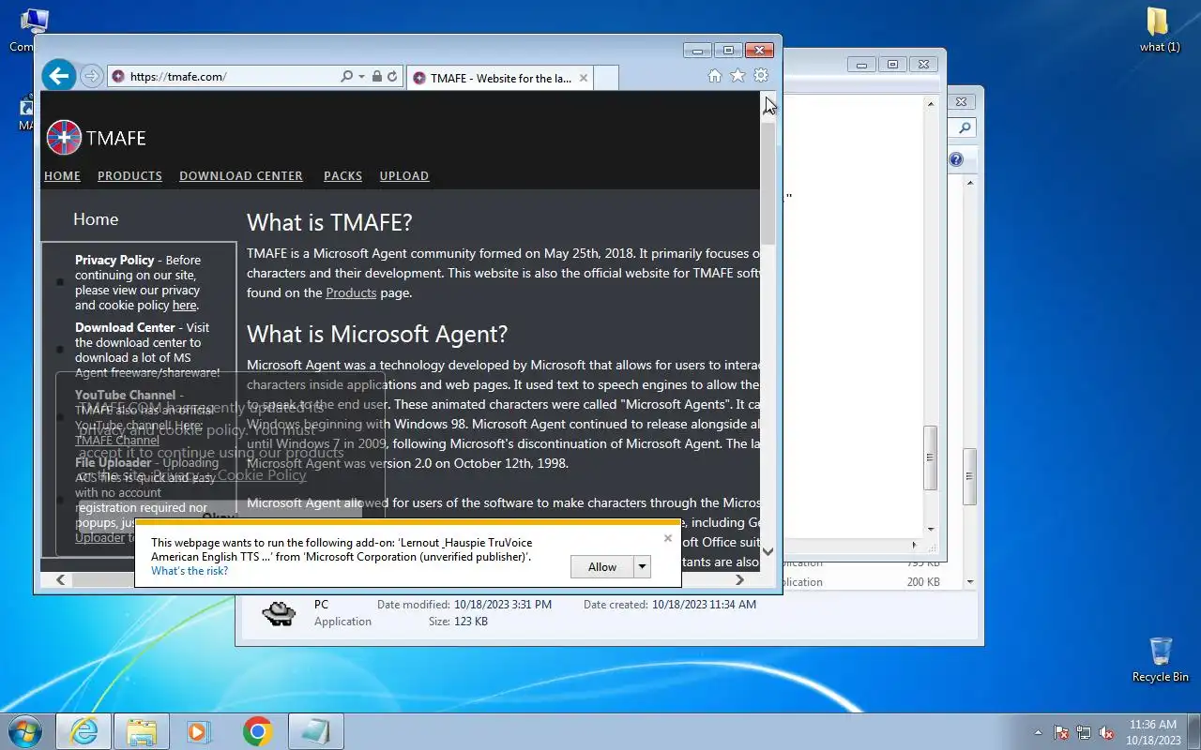Click the Action Center flag tray icon
Screen dimensions: 1201x750
click(x=1061, y=732)
